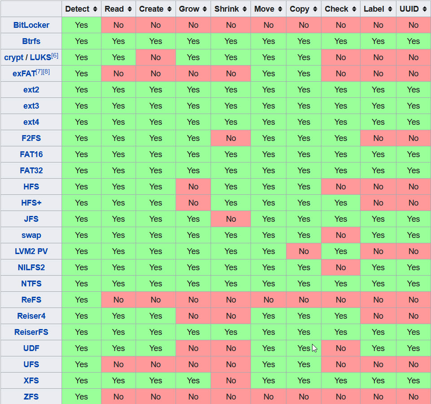Open the ReFS link

click(31, 300)
